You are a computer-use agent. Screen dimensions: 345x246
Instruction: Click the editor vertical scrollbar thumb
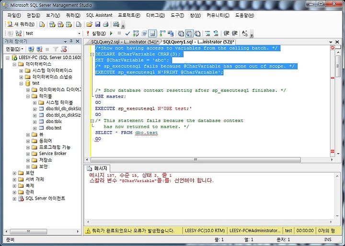tap(338, 66)
